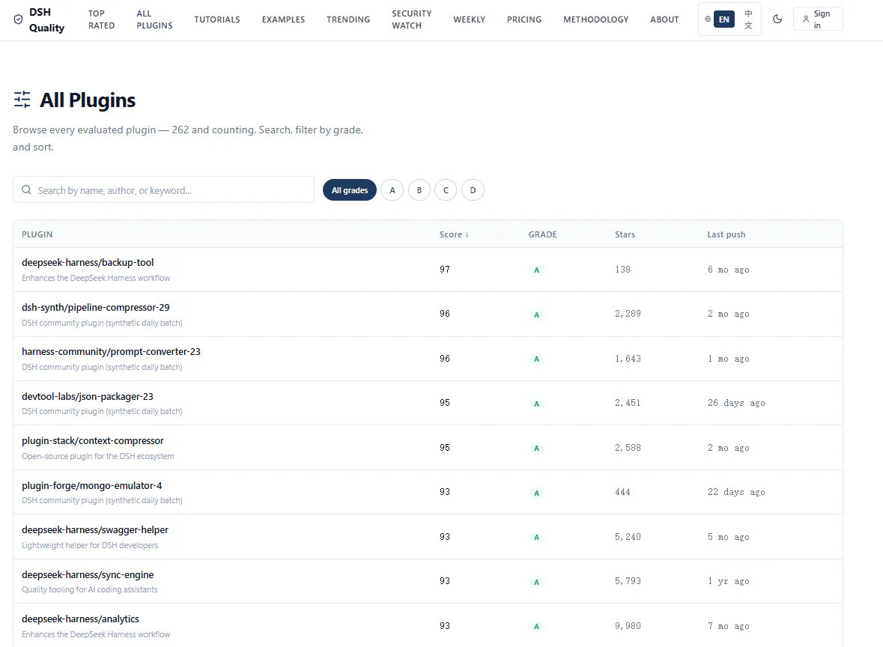Click '26 days ago' last push
Image resolution: width=883 pixels, height=647 pixels.
[x=736, y=403]
